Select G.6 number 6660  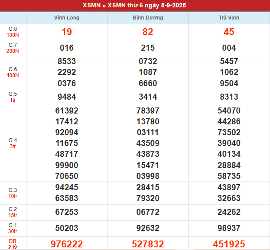click(148, 83)
